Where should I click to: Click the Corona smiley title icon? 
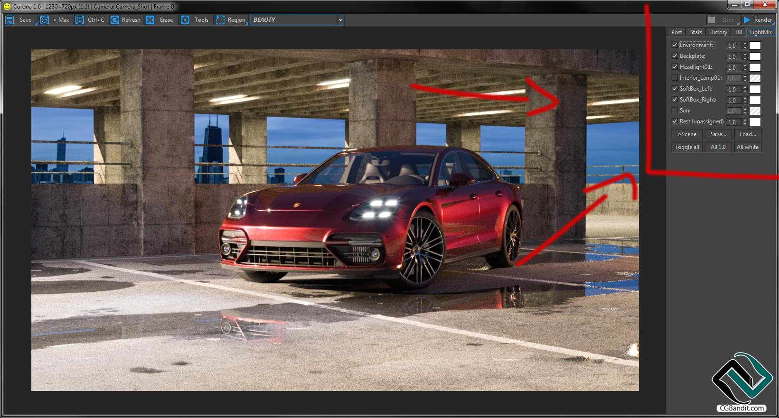coord(7,7)
